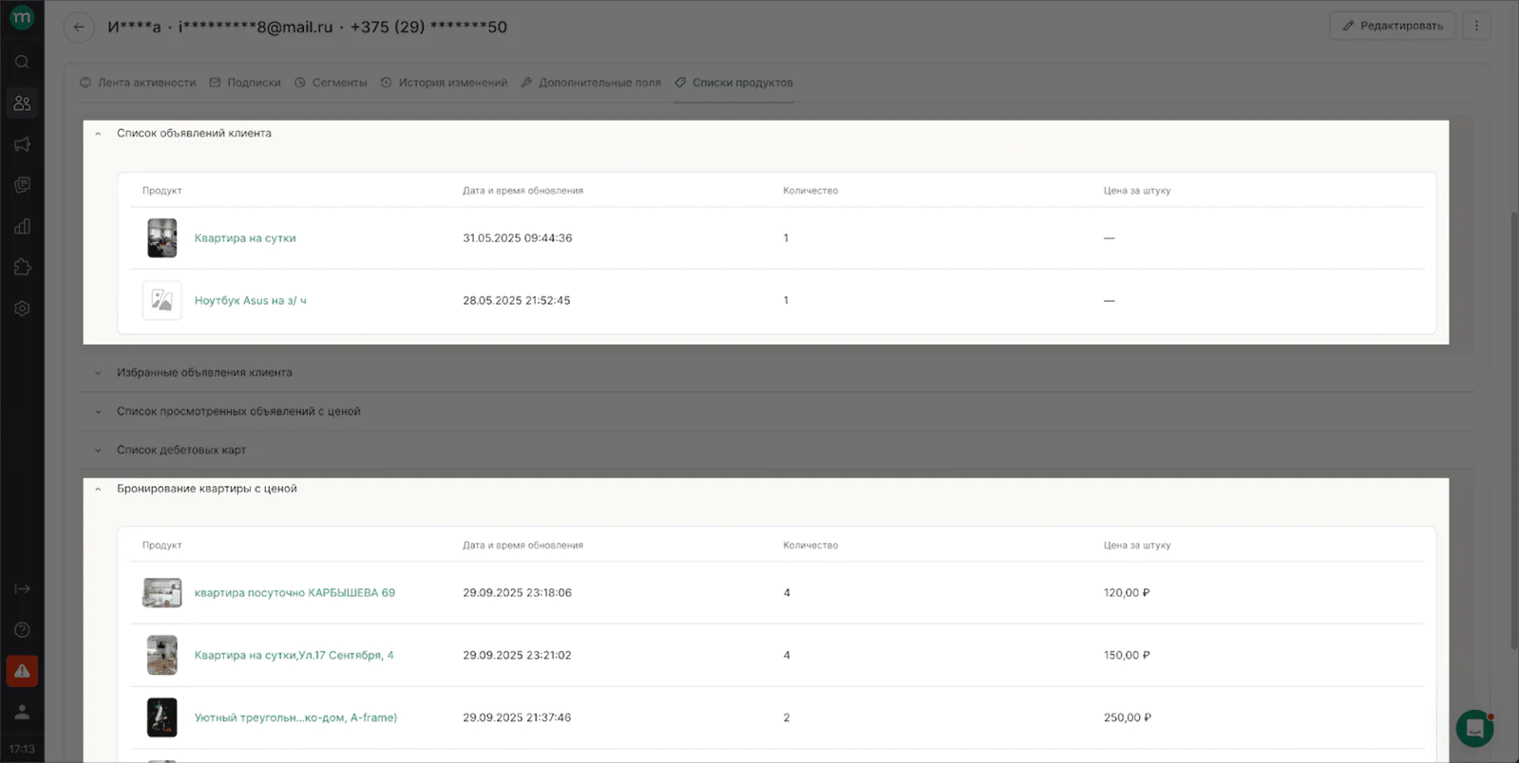
Task: Click the Редактировать button
Action: [1392, 27]
